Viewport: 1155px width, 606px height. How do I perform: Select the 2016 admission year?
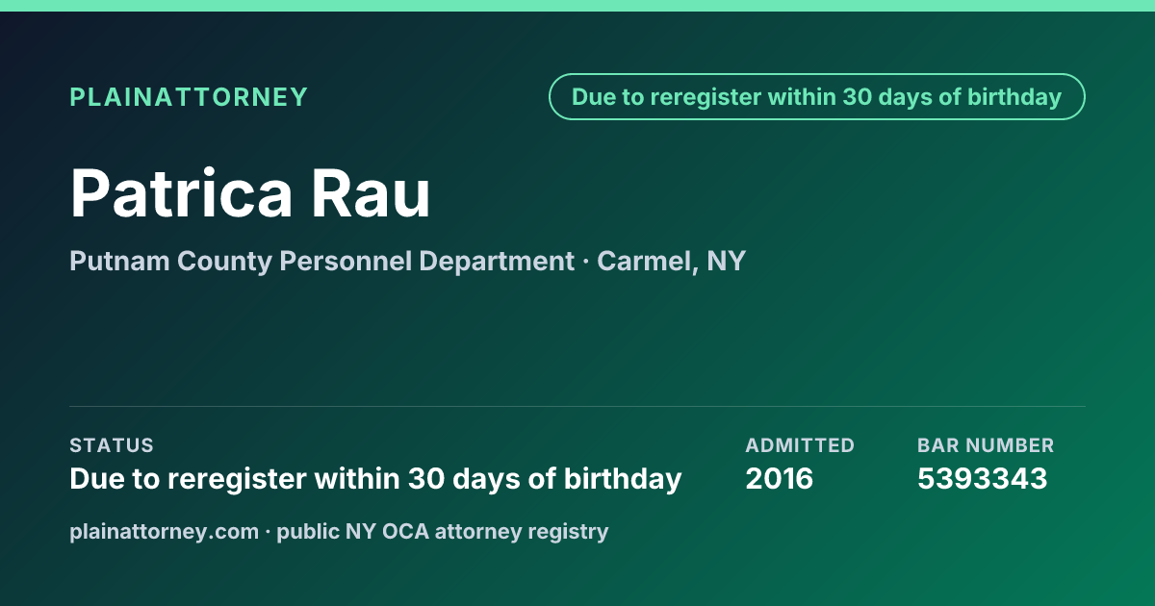click(x=780, y=478)
